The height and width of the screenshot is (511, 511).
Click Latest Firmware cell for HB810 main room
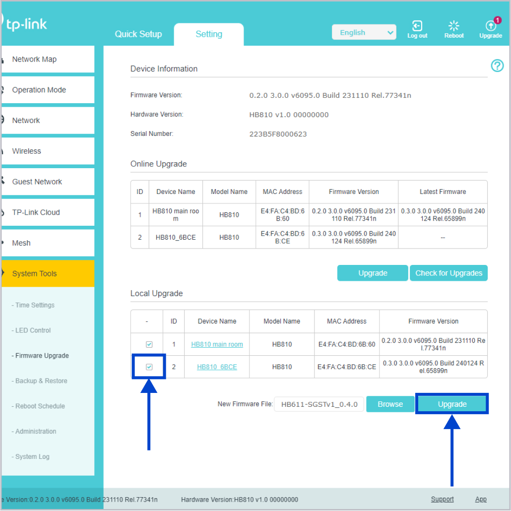point(443,215)
